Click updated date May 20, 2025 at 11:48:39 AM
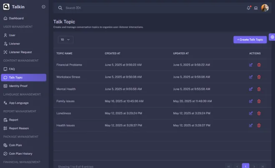 coord(192,101)
